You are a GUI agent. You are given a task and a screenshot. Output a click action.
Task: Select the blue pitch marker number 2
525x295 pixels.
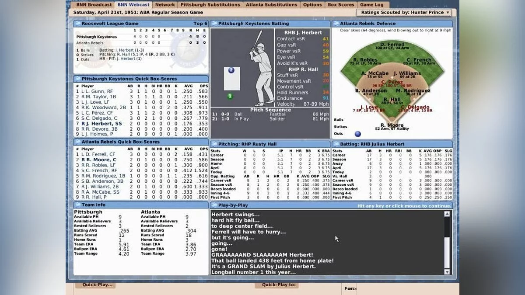pyautogui.click(x=231, y=70)
